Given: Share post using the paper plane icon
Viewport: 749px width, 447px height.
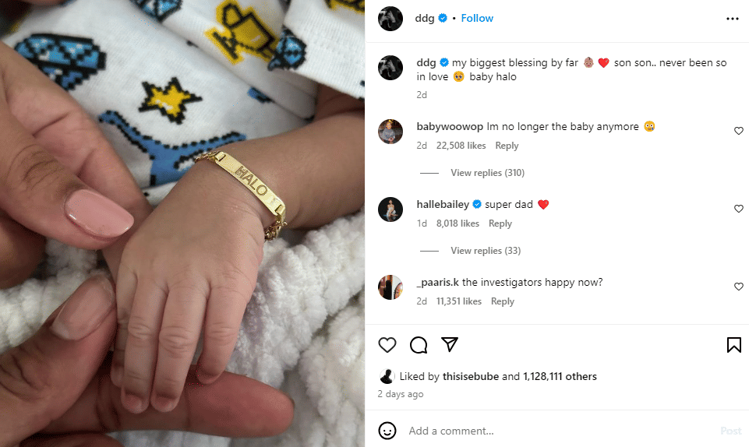Looking at the screenshot, I should point(450,344).
